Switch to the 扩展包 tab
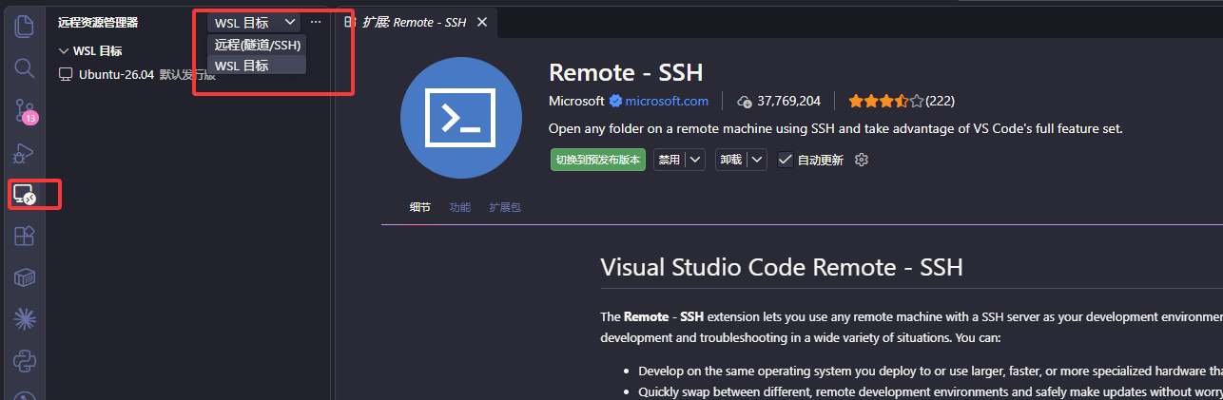The height and width of the screenshot is (400, 1223). click(x=505, y=207)
